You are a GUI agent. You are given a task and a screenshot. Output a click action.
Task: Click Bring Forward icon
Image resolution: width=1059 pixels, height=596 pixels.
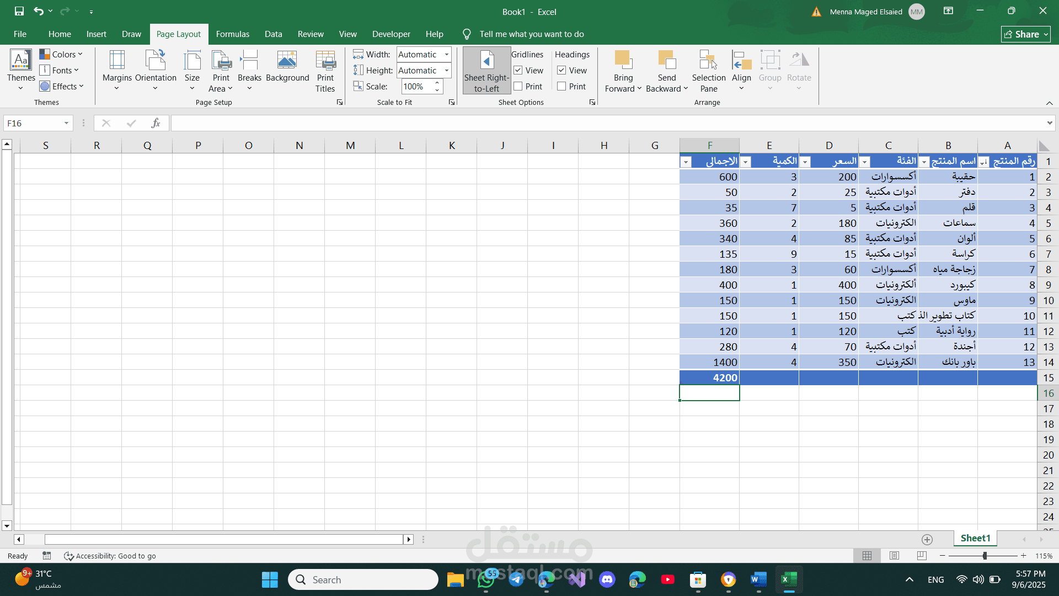623,60
